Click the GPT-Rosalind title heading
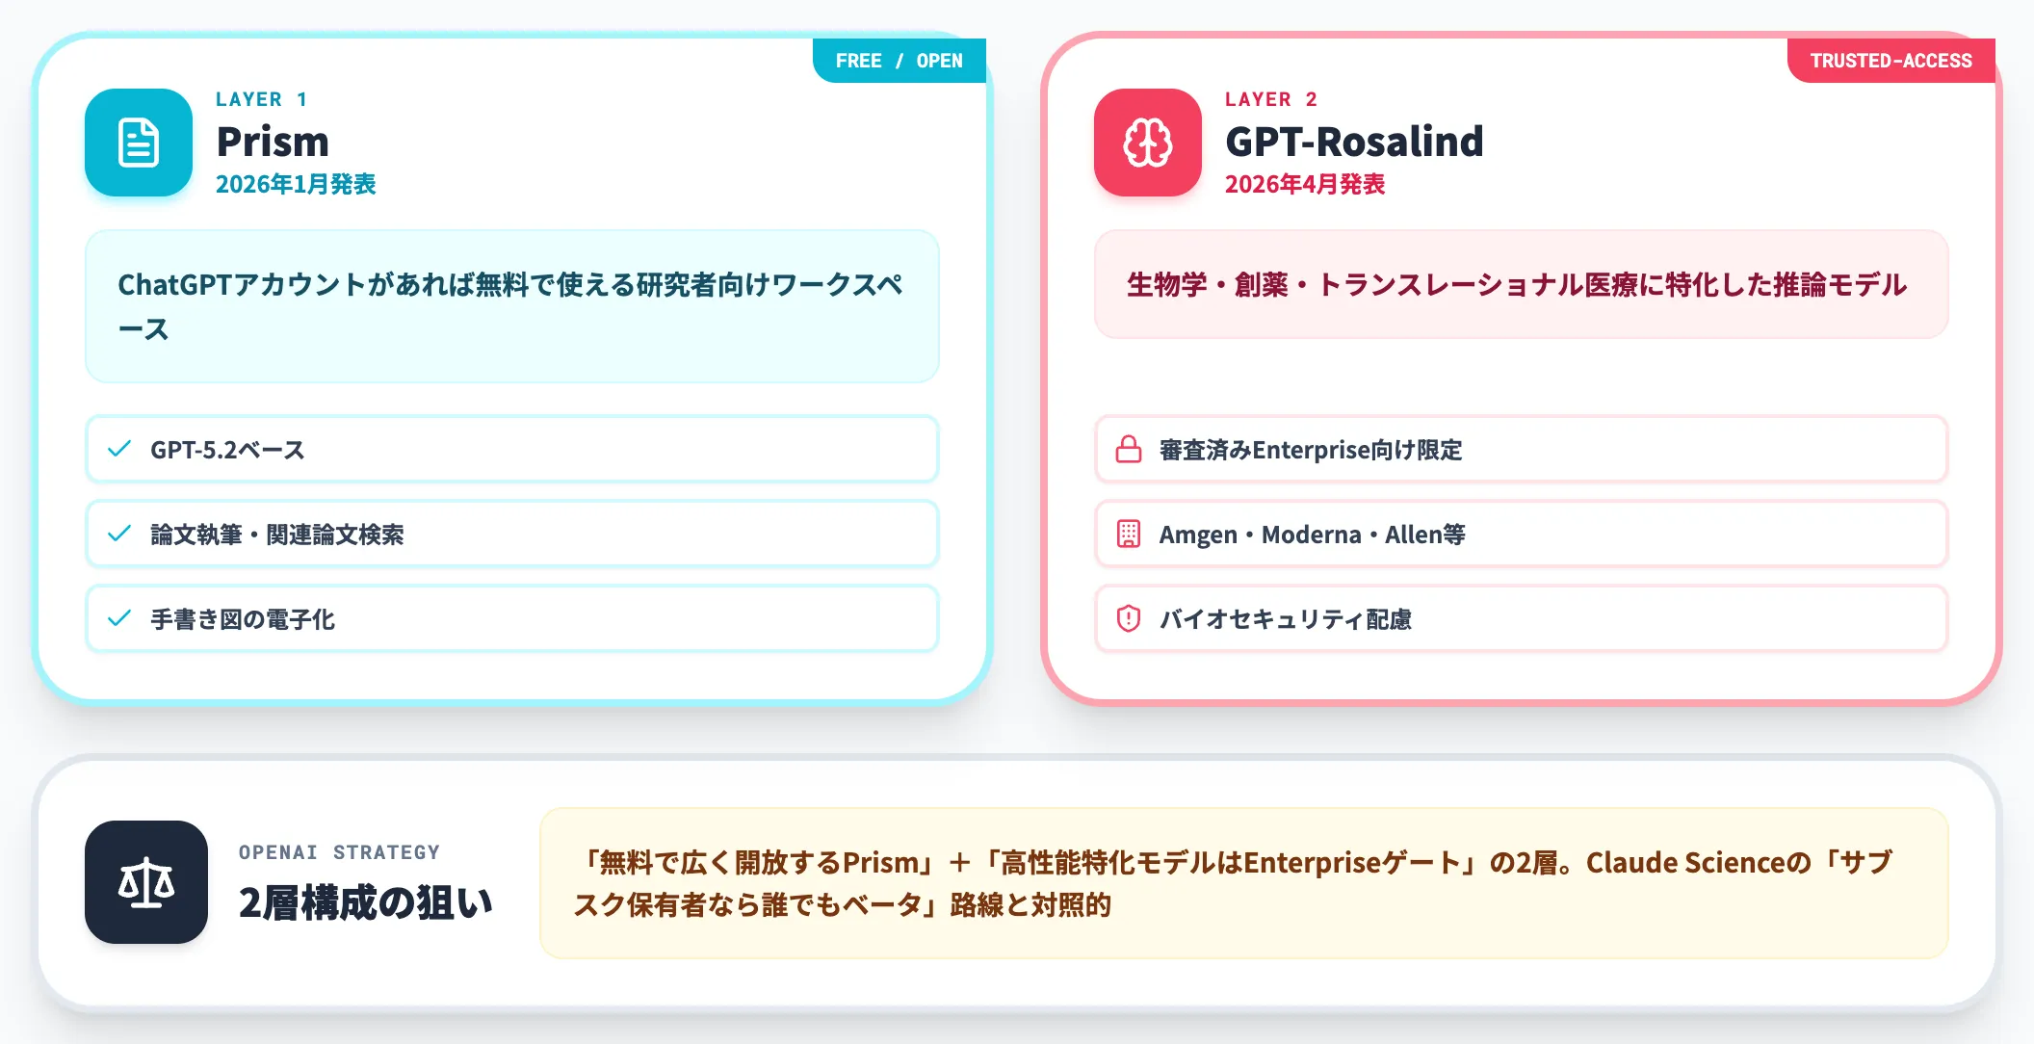This screenshot has width=2034, height=1044. point(1354,142)
